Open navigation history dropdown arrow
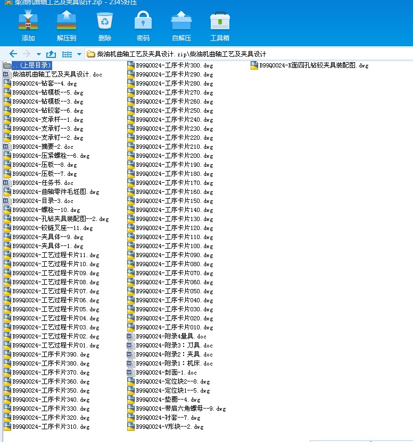 39,54
